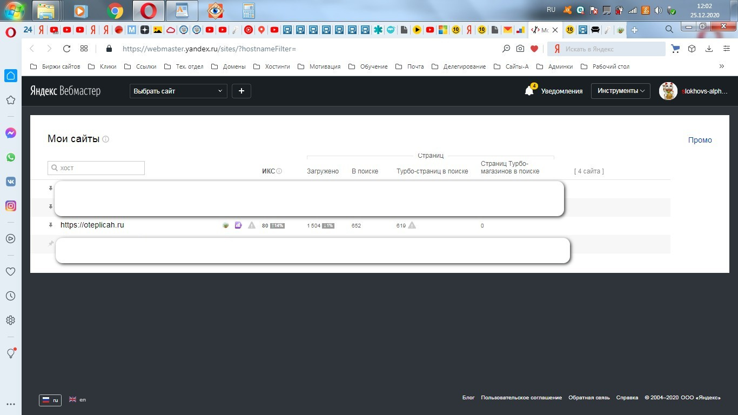
Task: Open the extensions cube icon
Action: pyautogui.click(x=692, y=49)
